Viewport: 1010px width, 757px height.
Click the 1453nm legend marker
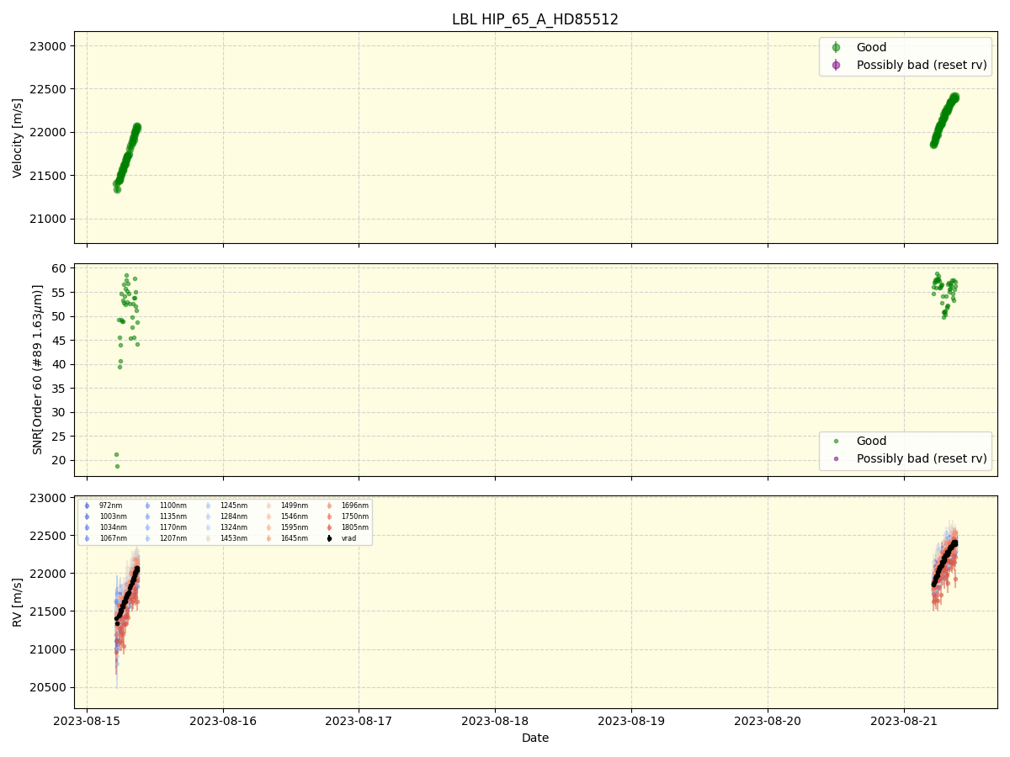208,538
